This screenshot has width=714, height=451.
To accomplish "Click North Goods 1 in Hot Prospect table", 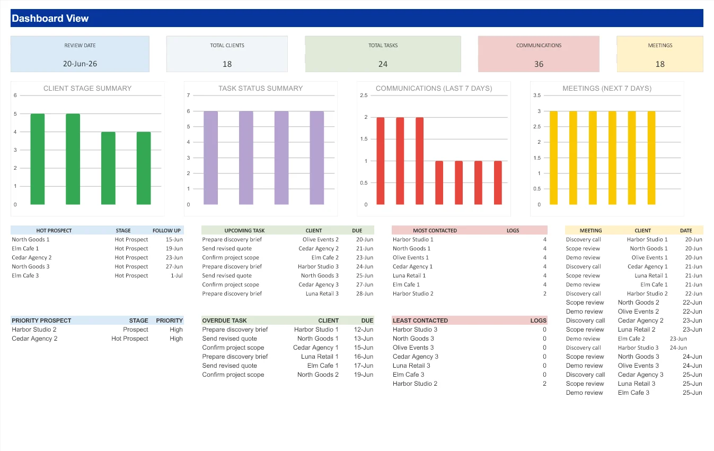I will click(31, 240).
